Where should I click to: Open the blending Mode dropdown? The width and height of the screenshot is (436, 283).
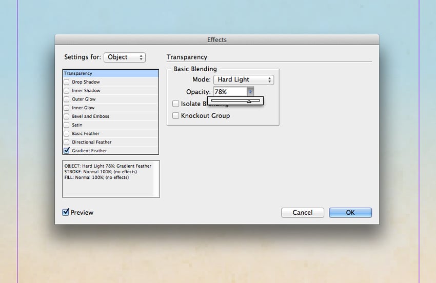tap(244, 80)
